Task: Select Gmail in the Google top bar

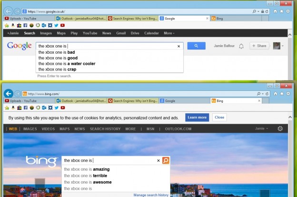Action: pyautogui.click(x=121, y=33)
